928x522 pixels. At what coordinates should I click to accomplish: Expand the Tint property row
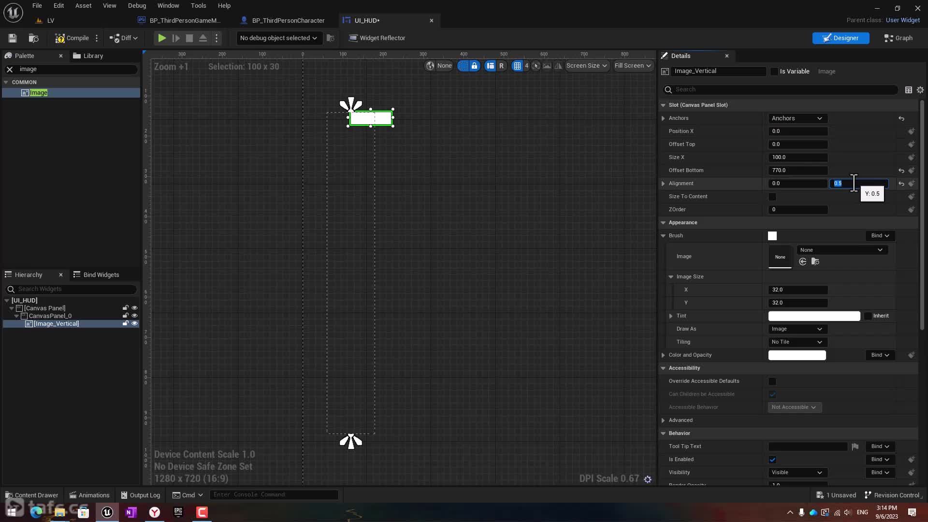coord(671,316)
